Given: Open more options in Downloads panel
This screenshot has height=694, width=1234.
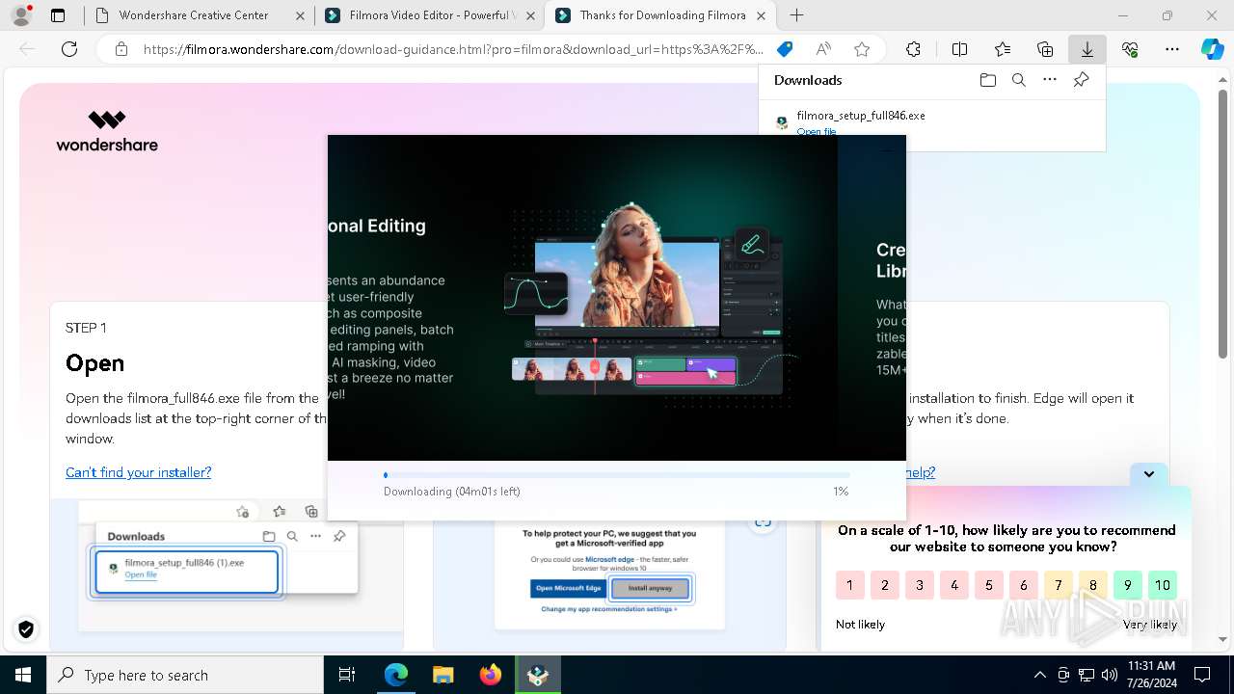Looking at the screenshot, I should pyautogui.click(x=1050, y=80).
